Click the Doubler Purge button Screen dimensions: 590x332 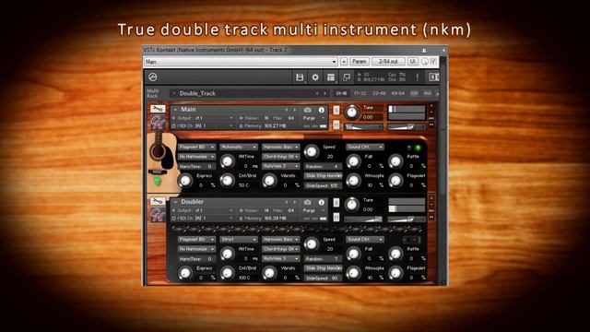point(313,211)
